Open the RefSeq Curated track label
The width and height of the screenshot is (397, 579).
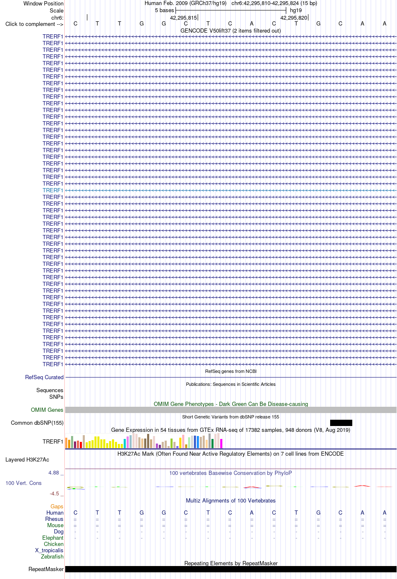tap(44, 377)
